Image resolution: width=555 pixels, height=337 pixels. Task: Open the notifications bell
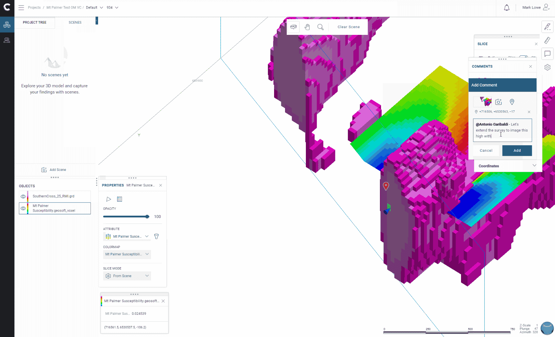point(507,8)
